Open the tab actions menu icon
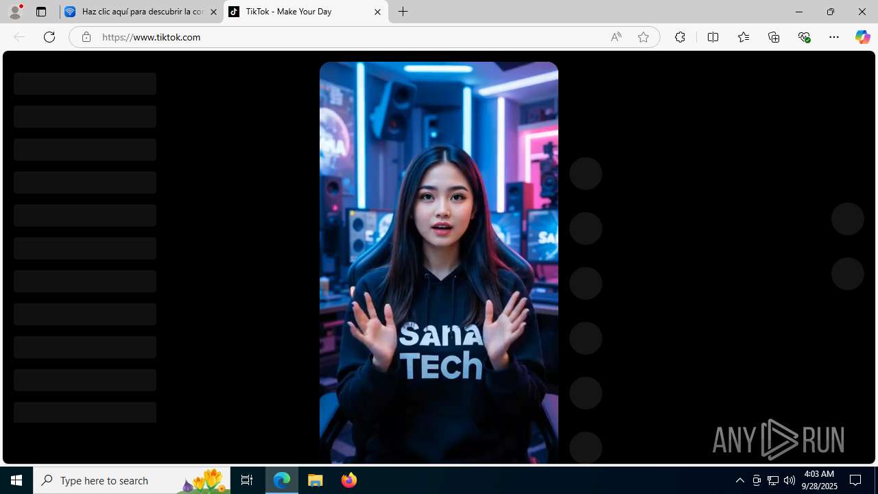This screenshot has width=878, height=494. pyautogui.click(x=41, y=12)
